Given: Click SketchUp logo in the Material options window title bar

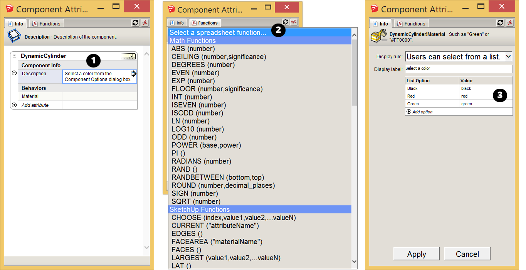Looking at the screenshot, I should click(x=375, y=8).
